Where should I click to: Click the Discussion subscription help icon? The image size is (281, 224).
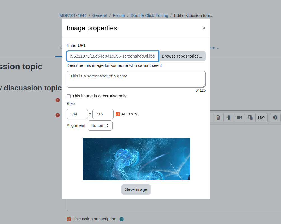tap(121, 219)
